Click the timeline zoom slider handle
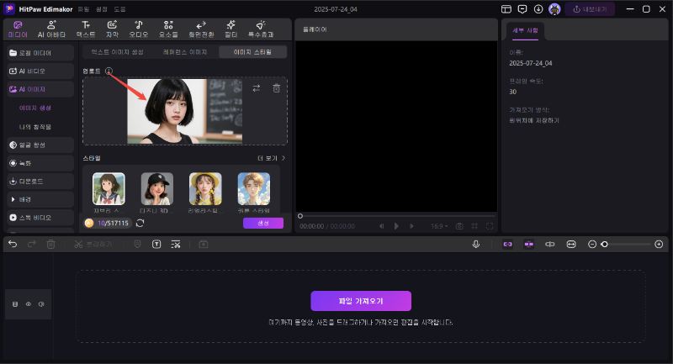This screenshot has width=673, height=364. click(x=604, y=244)
